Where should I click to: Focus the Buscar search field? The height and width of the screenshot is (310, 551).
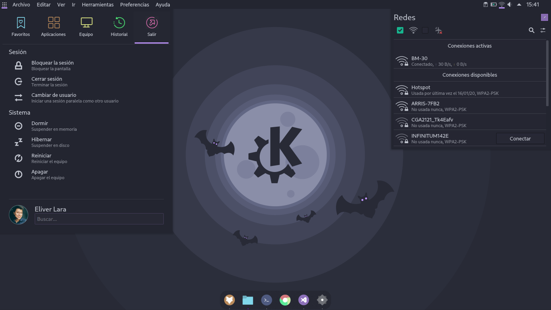tap(99, 219)
